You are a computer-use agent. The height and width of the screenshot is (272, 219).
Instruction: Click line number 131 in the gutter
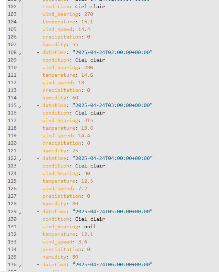12,227
